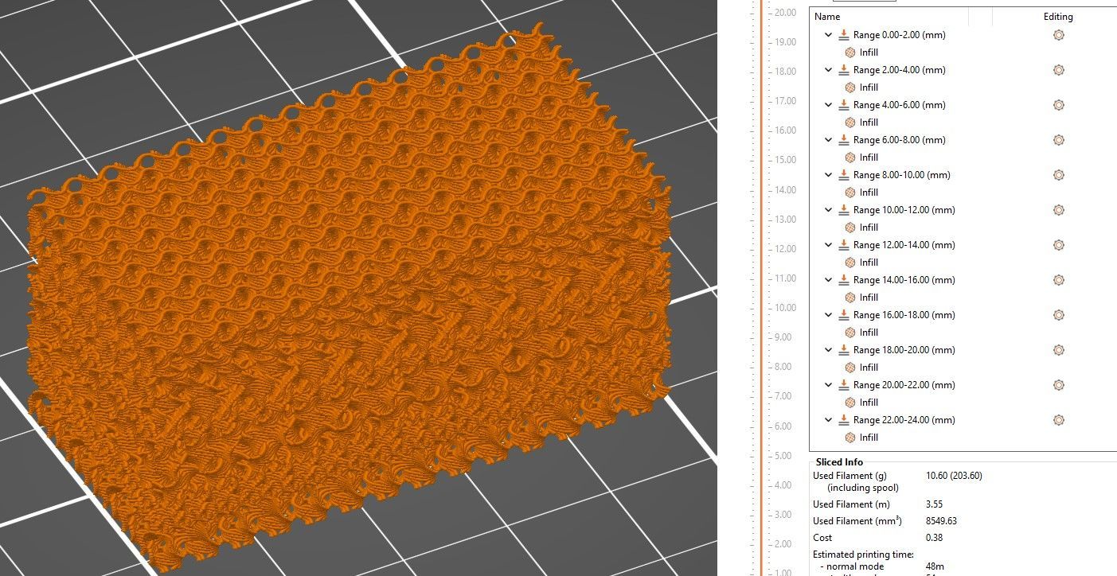Open editing gear for Range 6.00-8.00
This screenshot has height=576, width=1117.
[1058, 140]
